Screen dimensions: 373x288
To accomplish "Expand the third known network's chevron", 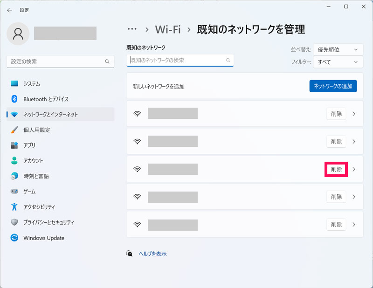I will click(354, 169).
